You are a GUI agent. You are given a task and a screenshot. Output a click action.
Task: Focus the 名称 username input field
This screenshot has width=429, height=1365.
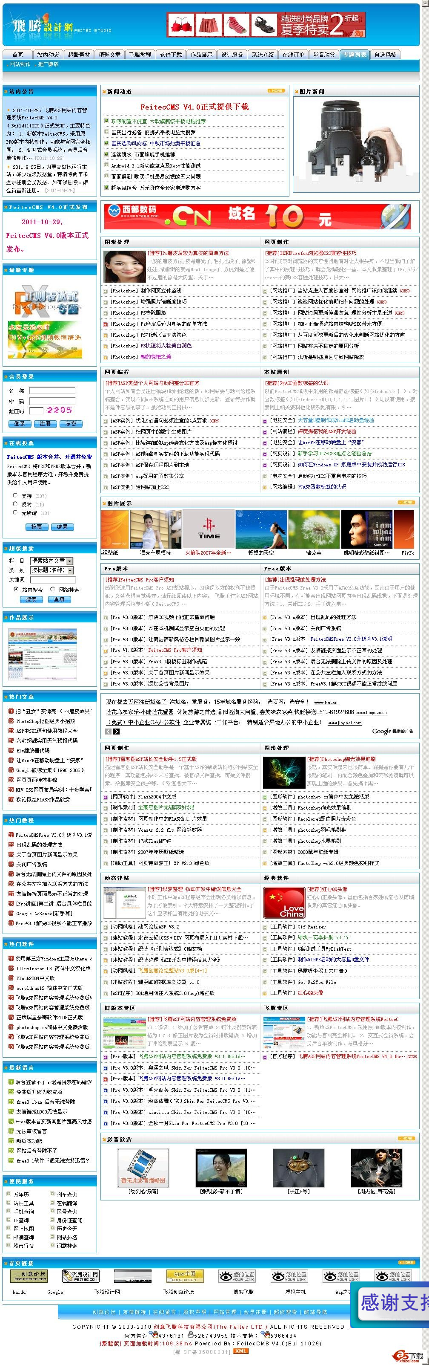(52, 390)
